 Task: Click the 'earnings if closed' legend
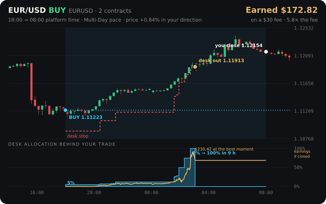(x=302, y=154)
